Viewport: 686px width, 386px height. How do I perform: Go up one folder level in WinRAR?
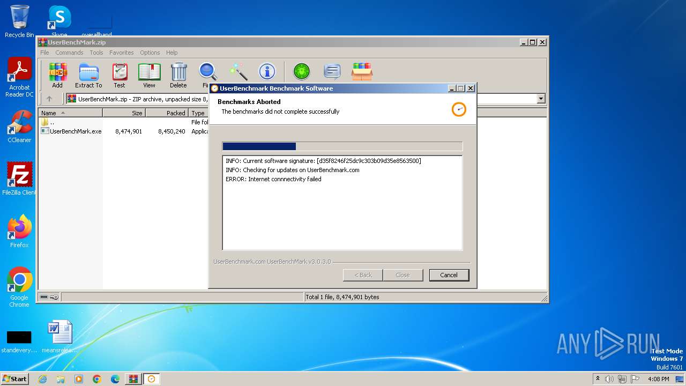pyautogui.click(x=49, y=99)
